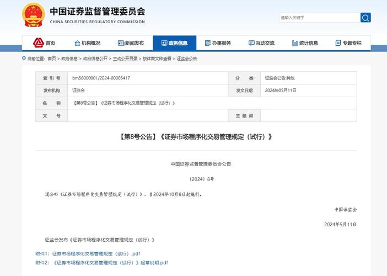Click the 证监会 issuing agency value
This screenshot has height=276, width=387.
coord(78,91)
